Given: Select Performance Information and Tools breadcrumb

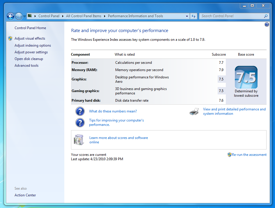Looking at the screenshot, I should [x=135, y=16].
